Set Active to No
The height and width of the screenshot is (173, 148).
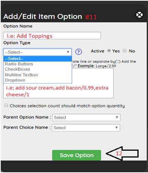point(125,51)
